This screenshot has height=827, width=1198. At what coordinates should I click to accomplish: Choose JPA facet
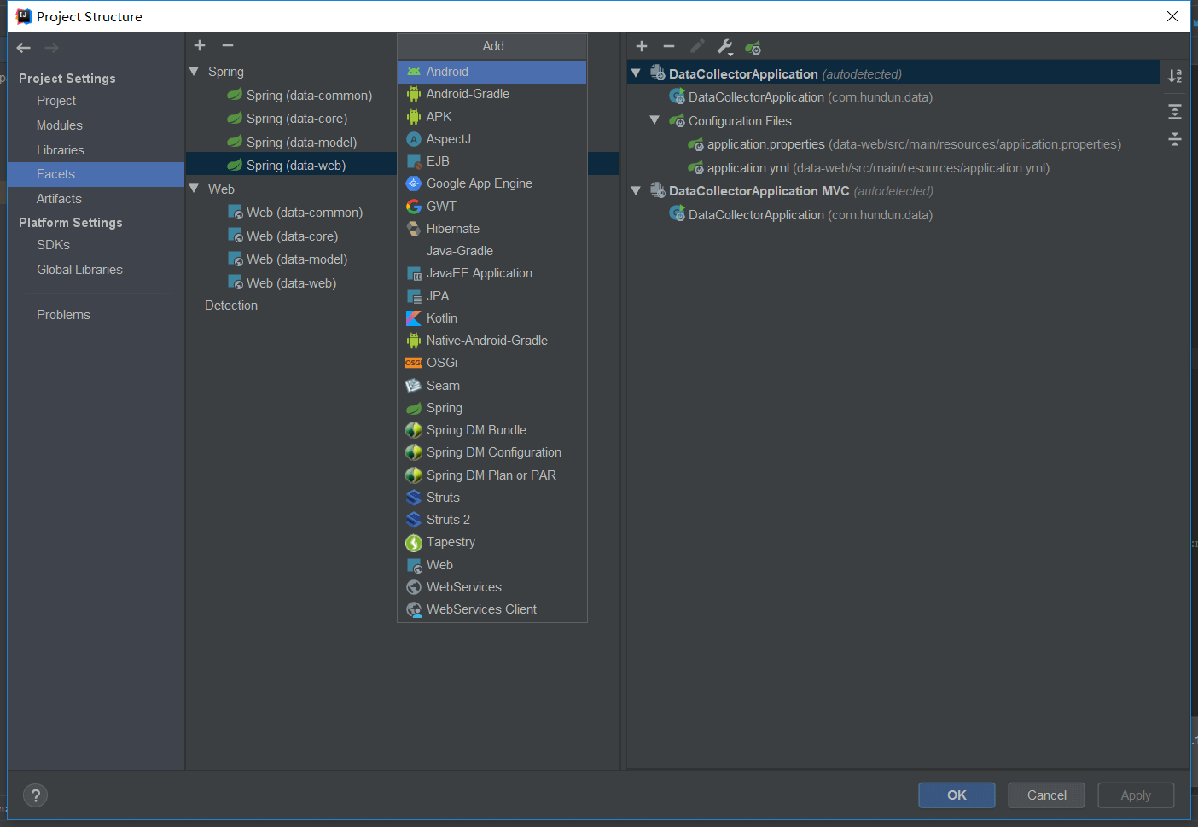(491, 296)
